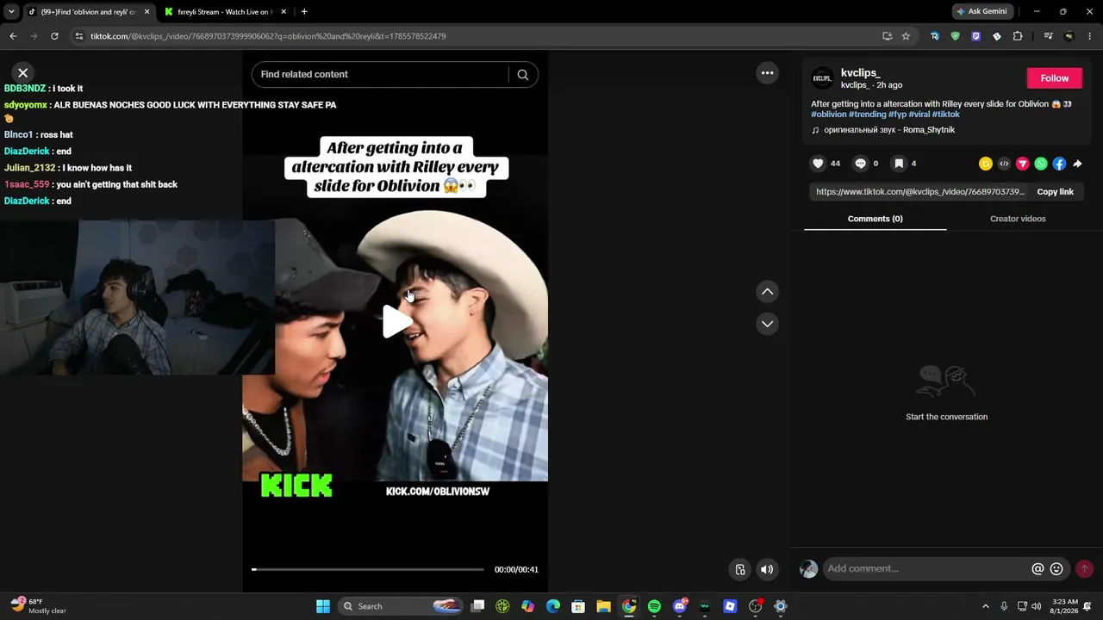Repost the video with the yellow repost icon

(986, 164)
